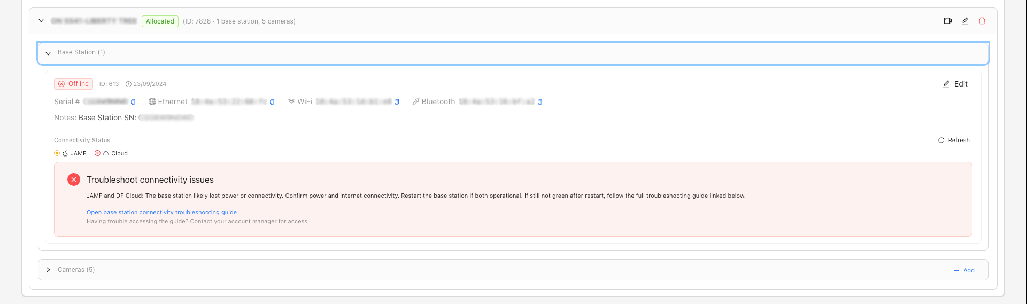
Task: Open base station connectivity troubleshooting guide
Action: (161, 212)
